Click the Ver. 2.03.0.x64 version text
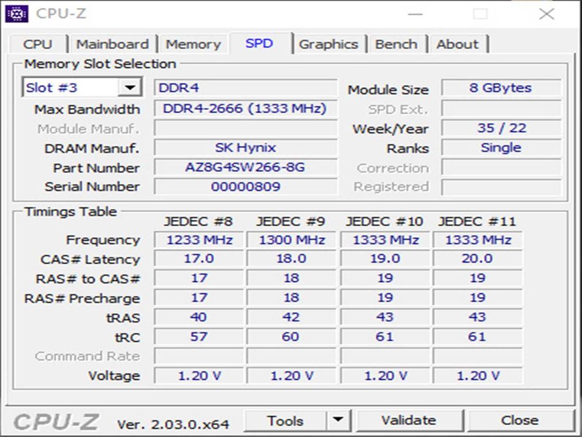 click(x=173, y=425)
